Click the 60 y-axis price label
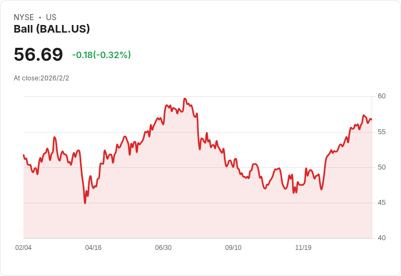Screen dimensions: 401x276 (382, 96)
